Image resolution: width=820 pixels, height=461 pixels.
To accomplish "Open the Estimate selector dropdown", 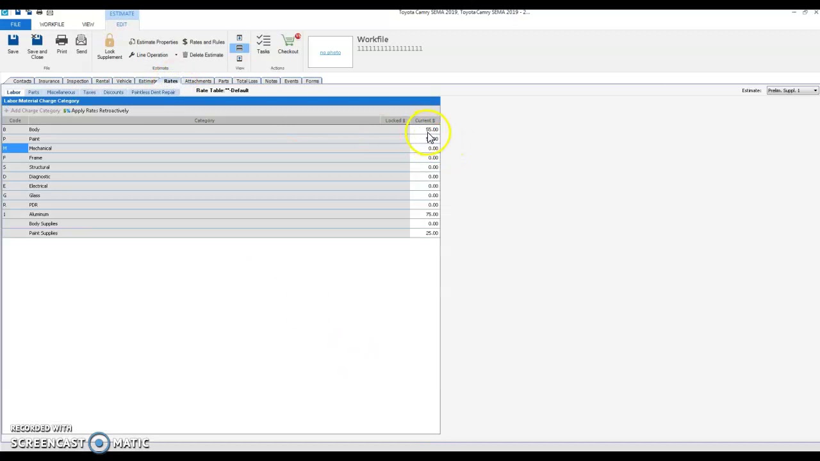I will [x=792, y=91].
